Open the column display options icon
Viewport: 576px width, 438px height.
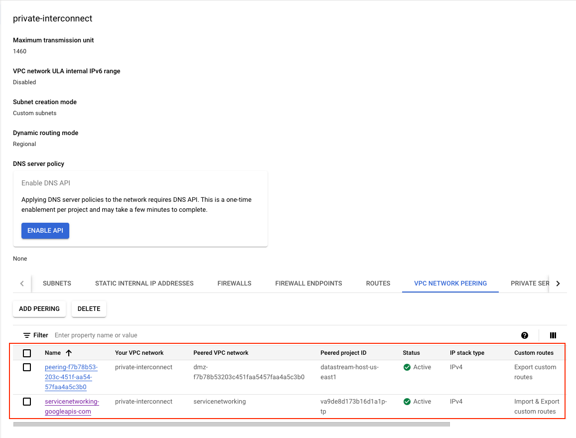tap(553, 335)
